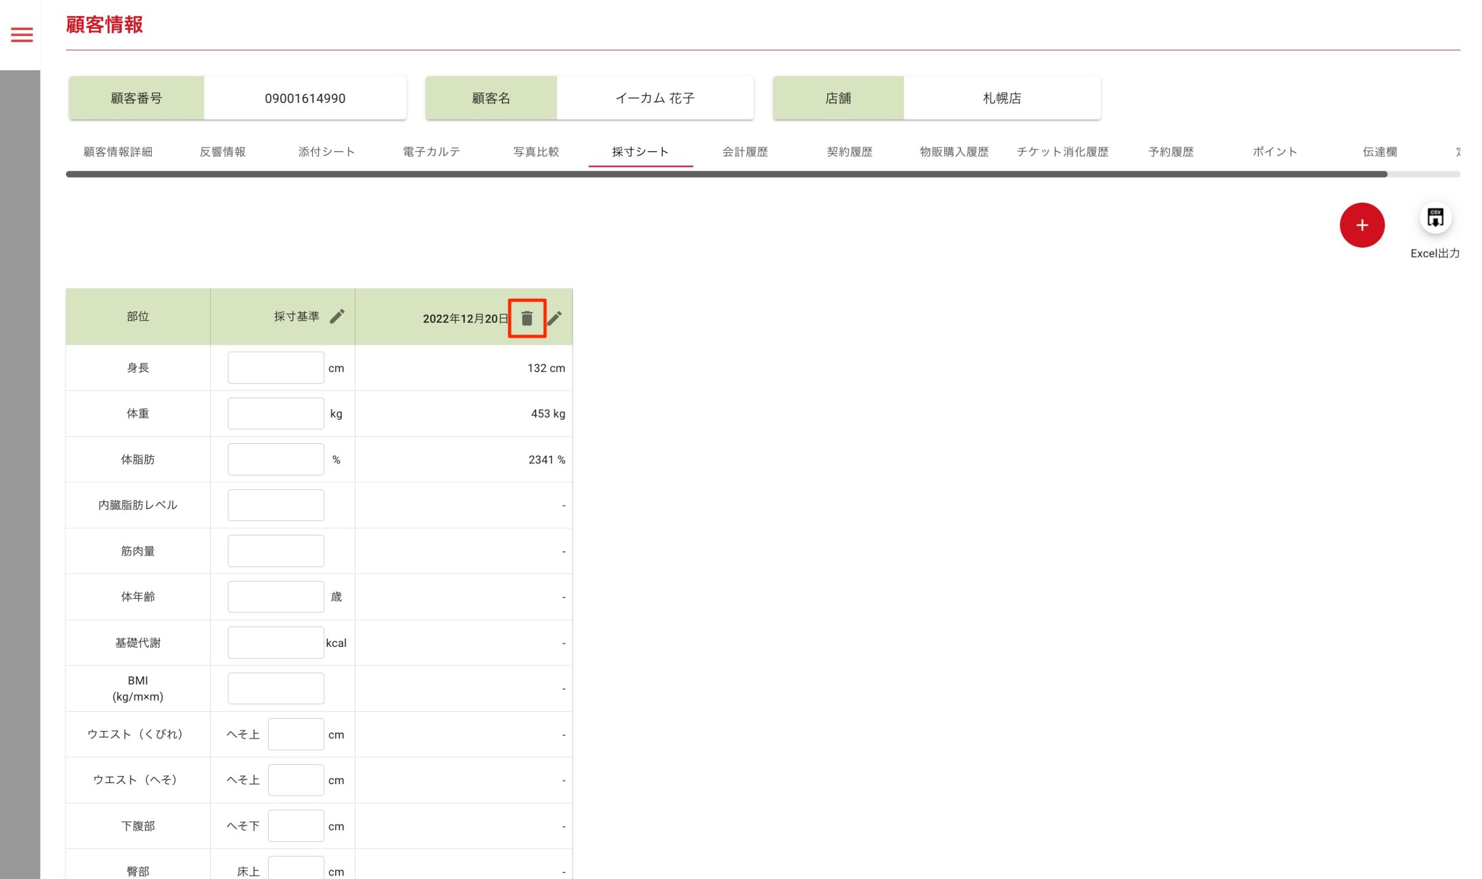
Task: Edit the 2022年12月20日 record with pencil icon
Action: (x=555, y=319)
